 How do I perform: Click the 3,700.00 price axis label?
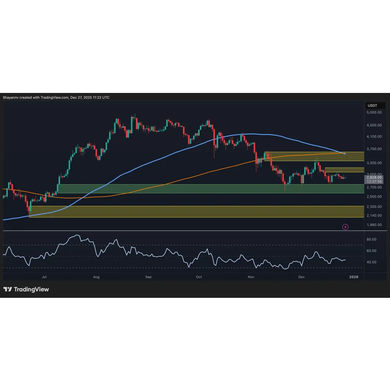click(x=374, y=149)
